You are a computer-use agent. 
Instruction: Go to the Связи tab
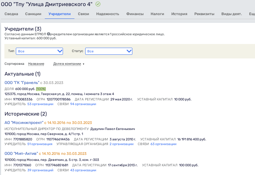[84, 14]
